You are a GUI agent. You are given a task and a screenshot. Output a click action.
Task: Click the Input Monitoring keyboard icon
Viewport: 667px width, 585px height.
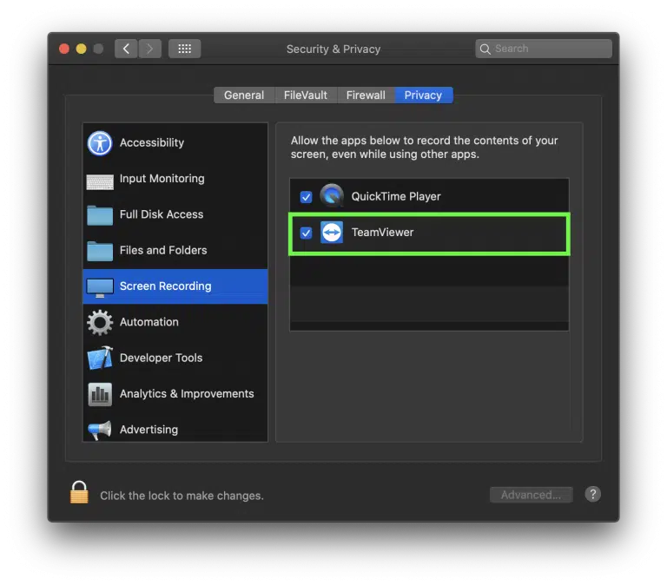click(100, 182)
